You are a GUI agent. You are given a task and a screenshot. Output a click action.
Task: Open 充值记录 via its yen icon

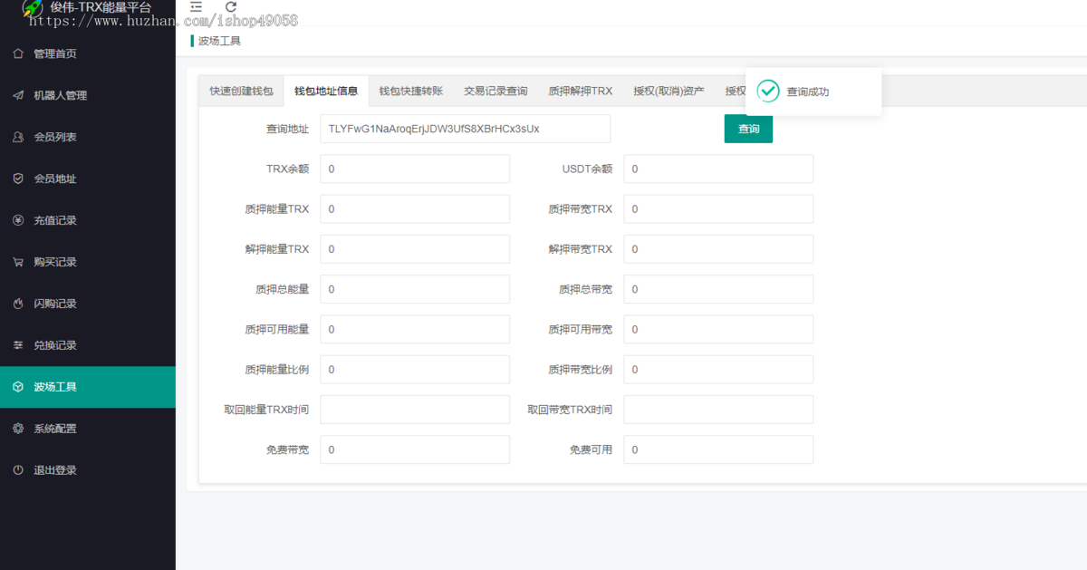point(18,220)
